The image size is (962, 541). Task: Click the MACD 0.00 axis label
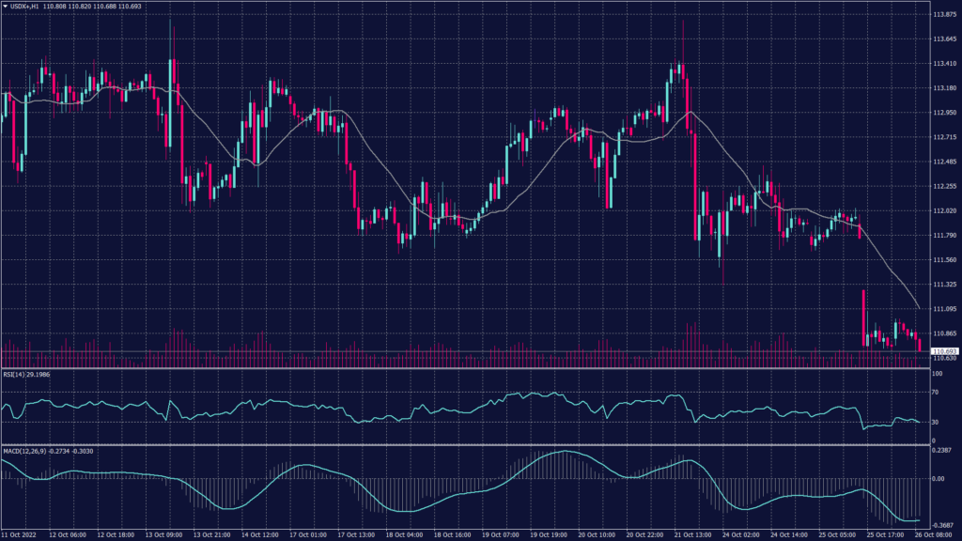938,478
